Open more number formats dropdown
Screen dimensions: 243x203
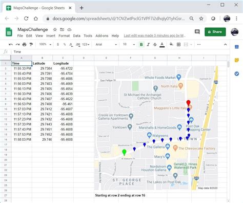[x=86, y=45]
